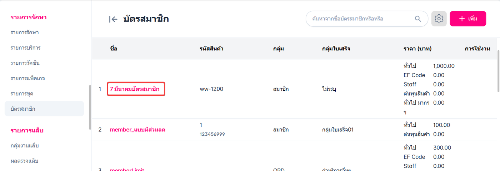Click the search magnifier icon
500x171 pixels.
[x=418, y=19]
